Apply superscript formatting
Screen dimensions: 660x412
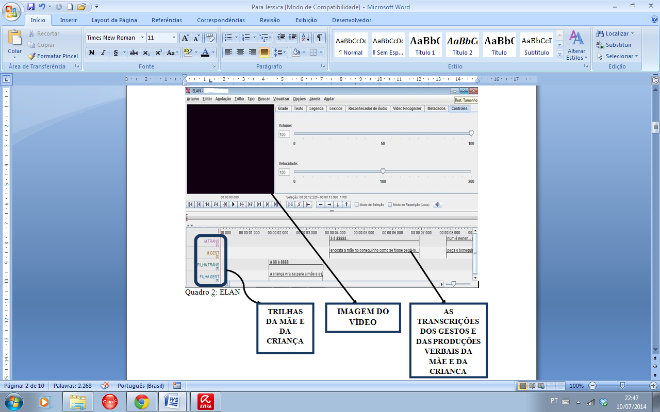[158, 53]
